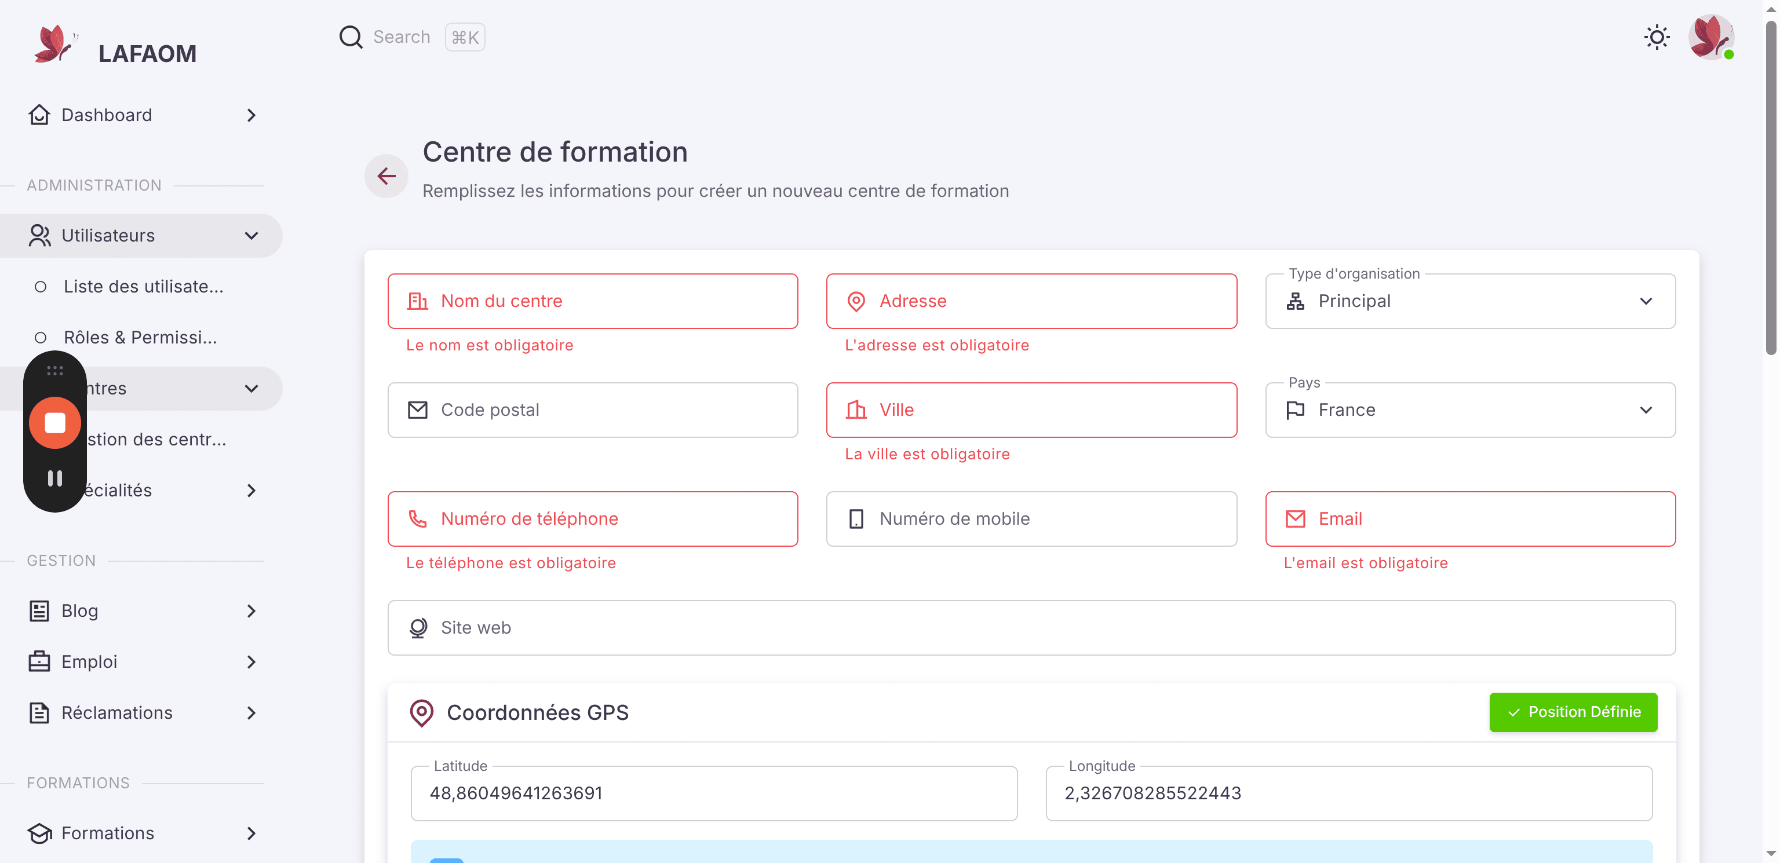Click the Réclamations document icon
Image resolution: width=1780 pixels, height=863 pixels.
[39, 713]
